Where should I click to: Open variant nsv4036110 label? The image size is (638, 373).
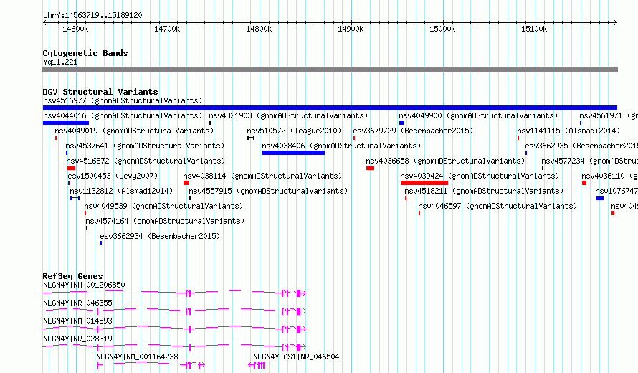(x=609, y=176)
